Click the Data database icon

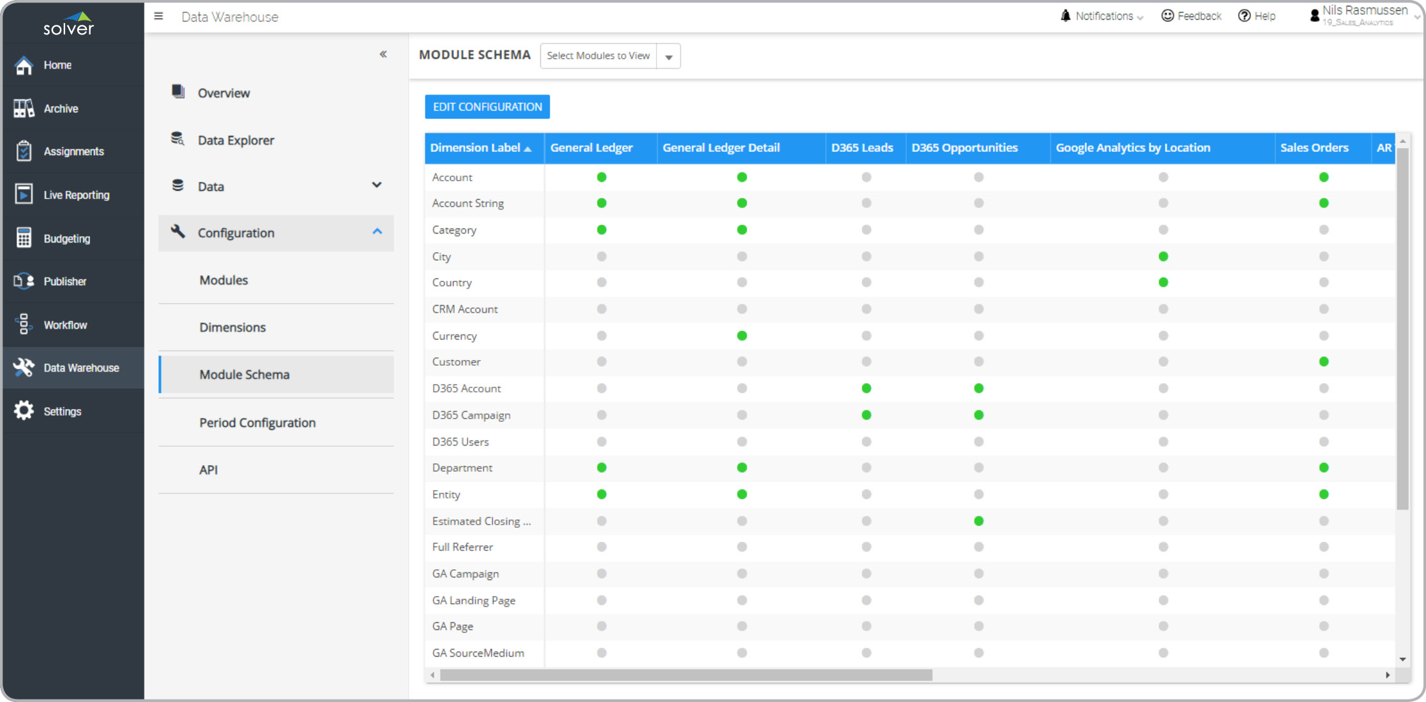tap(178, 186)
